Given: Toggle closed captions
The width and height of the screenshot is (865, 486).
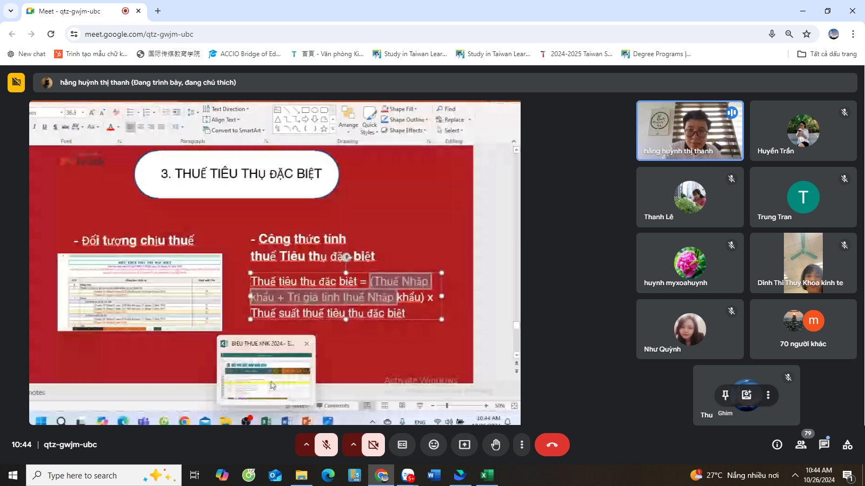Looking at the screenshot, I should (x=402, y=444).
